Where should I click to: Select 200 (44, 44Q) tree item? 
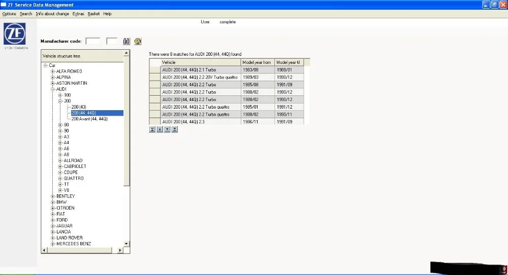point(97,113)
